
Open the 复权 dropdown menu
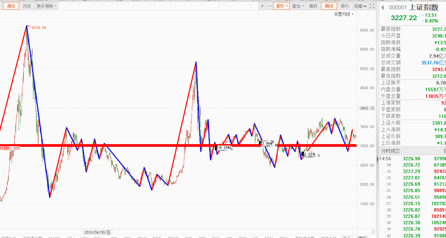281,6
